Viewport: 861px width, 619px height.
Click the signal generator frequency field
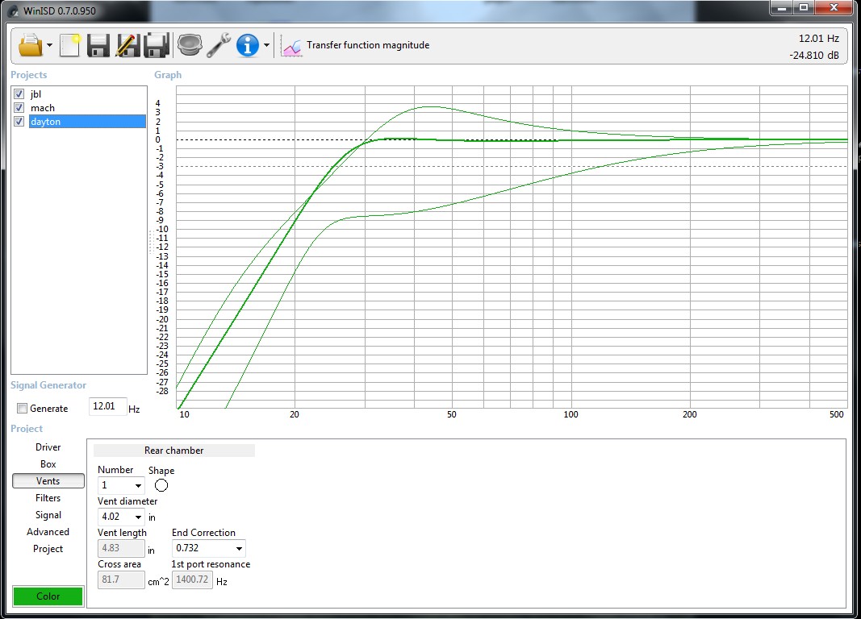(x=107, y=406)
